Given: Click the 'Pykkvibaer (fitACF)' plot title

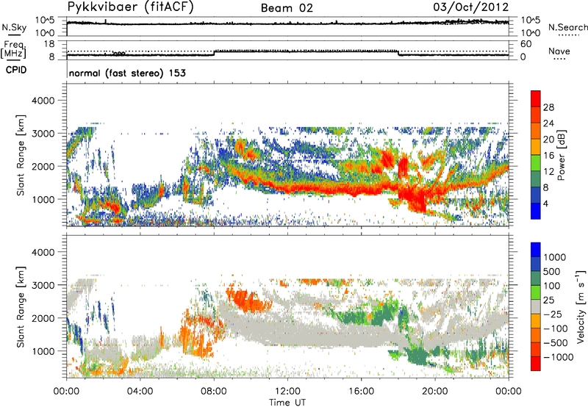Looking at the screenshot, I should (131, 7).
